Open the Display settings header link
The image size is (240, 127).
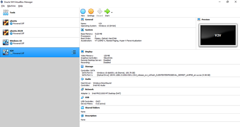pyautogui.click(x=89, y=52)
